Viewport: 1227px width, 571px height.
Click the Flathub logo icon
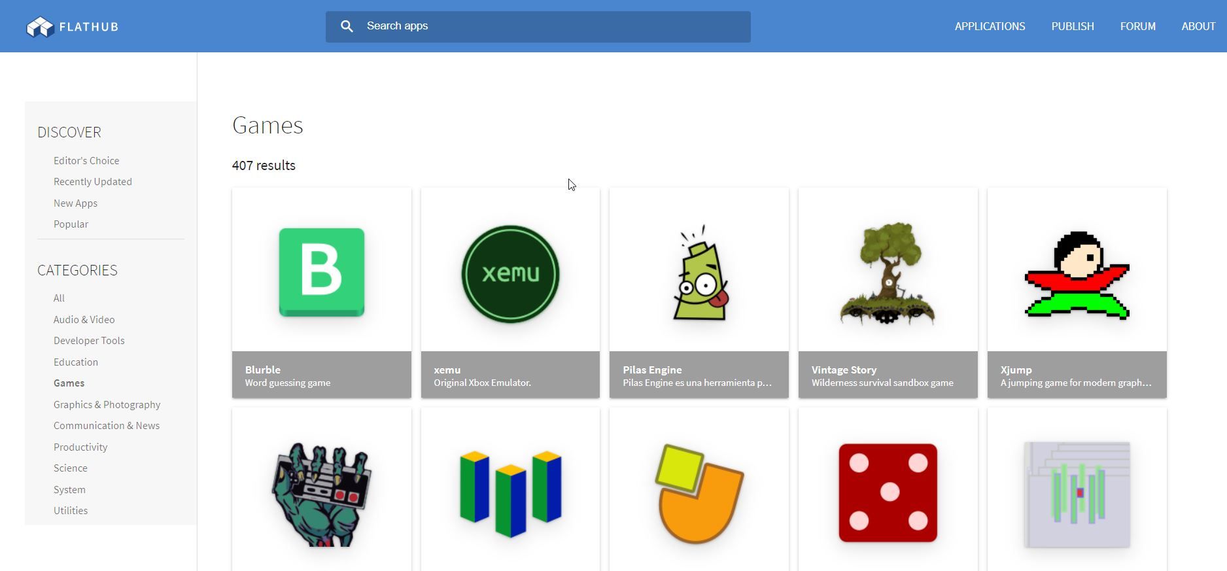pos(40,27)
